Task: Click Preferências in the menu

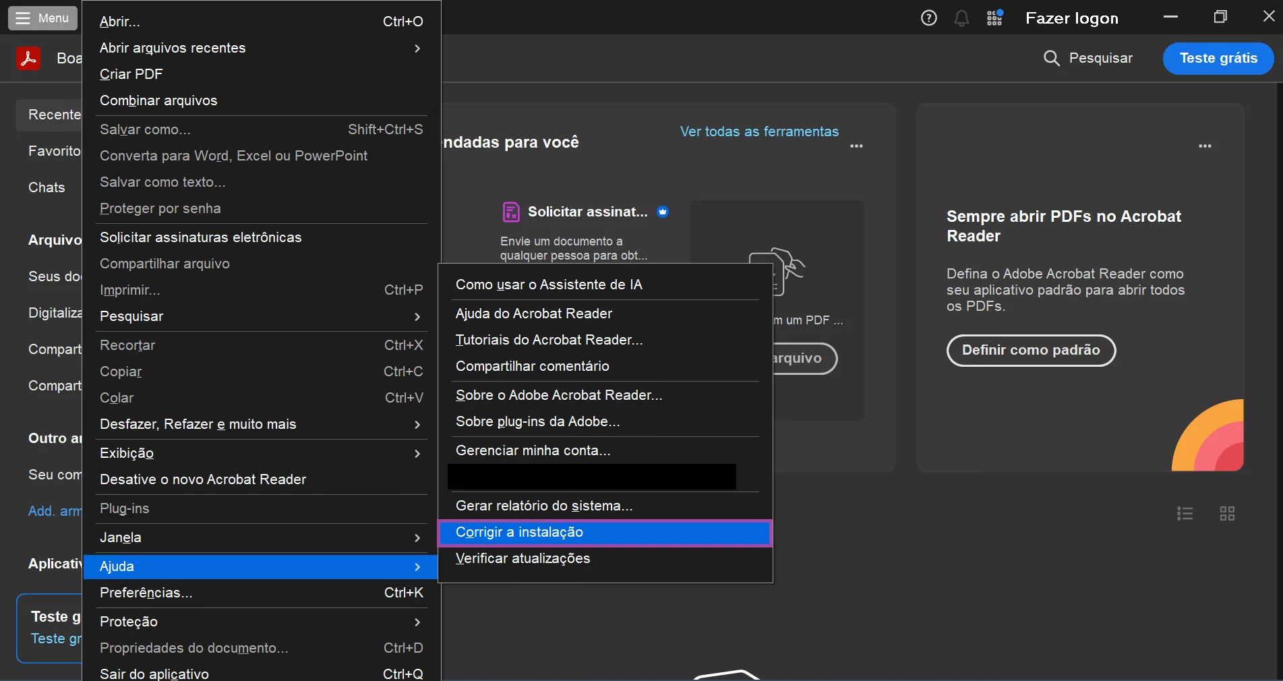Action: tap(146, 593)
